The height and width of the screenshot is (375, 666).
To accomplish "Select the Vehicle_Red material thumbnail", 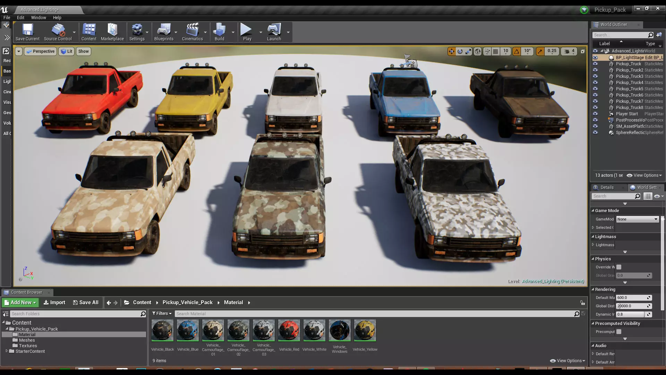I will [289, 330].
